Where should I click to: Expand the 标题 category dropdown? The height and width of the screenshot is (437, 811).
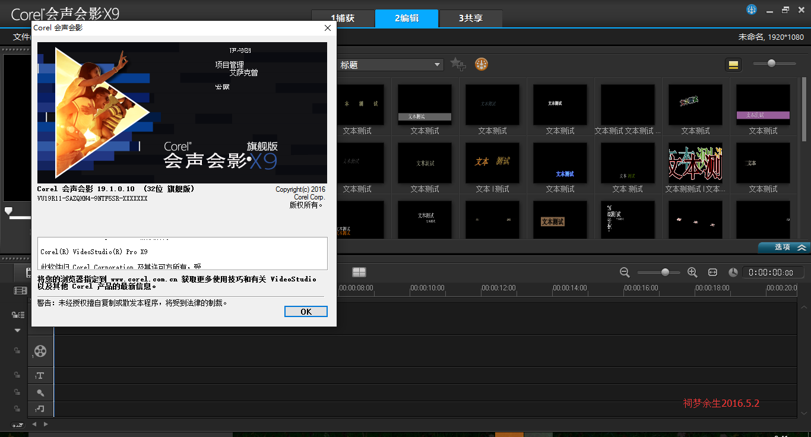[390, 65]
